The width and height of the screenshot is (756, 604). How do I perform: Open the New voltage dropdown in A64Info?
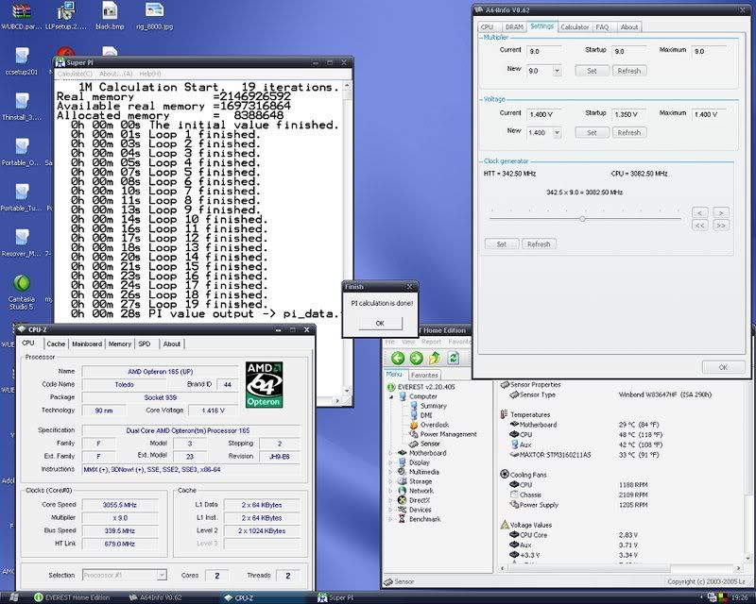coord(557,132)
